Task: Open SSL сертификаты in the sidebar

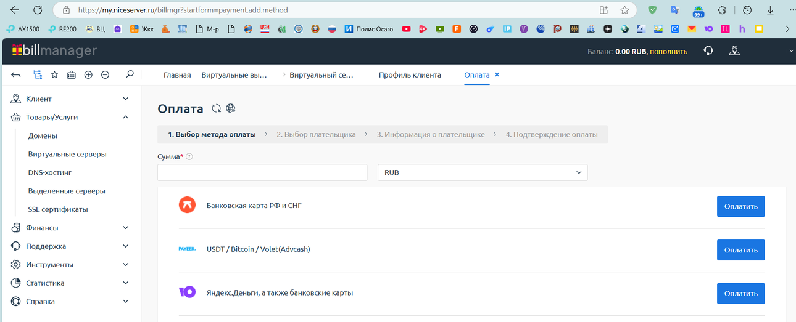Action: pyautogui.click(x=58, y=209)
